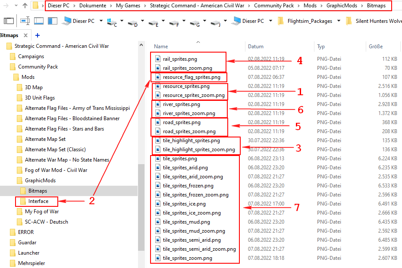Expand the drive F dropdown arrow
Image resolution: width=402 pixels, height=268 pixels.
pos(184,21)
